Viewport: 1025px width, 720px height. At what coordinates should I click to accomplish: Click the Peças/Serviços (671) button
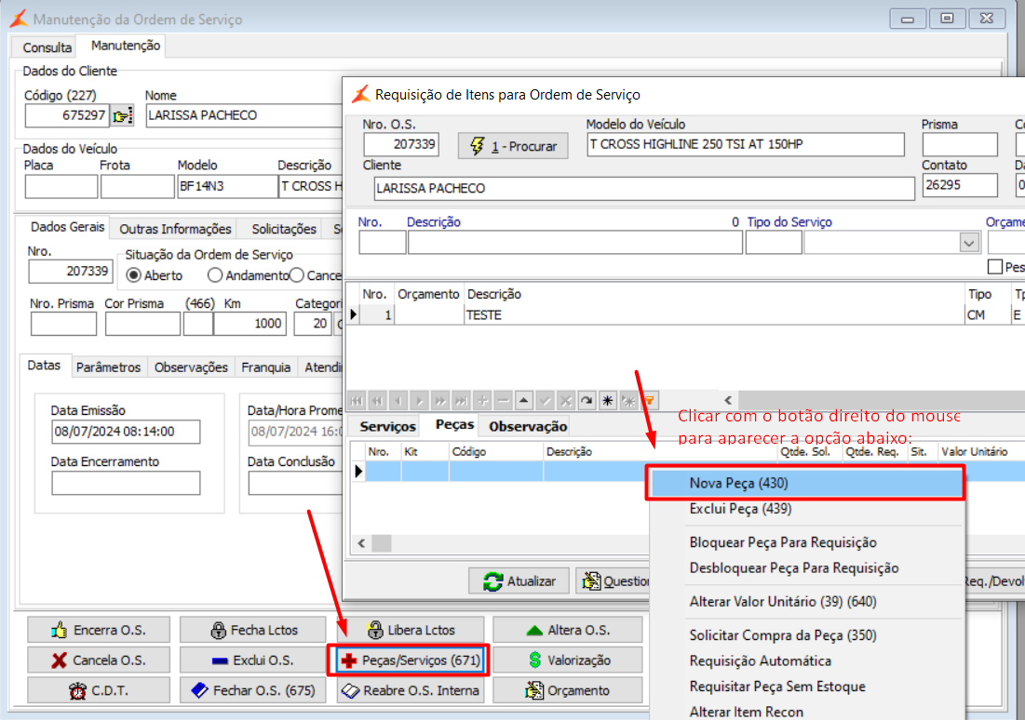[x=410, y=660]
